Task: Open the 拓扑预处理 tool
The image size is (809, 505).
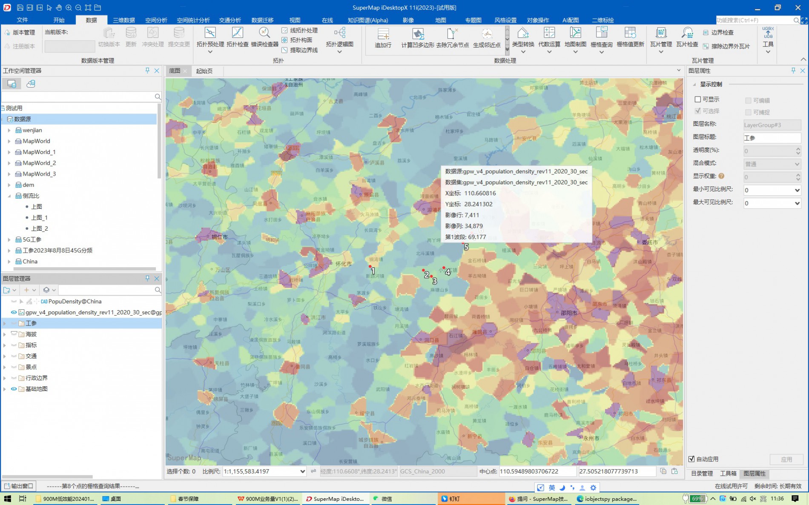Action: point(210,39)
